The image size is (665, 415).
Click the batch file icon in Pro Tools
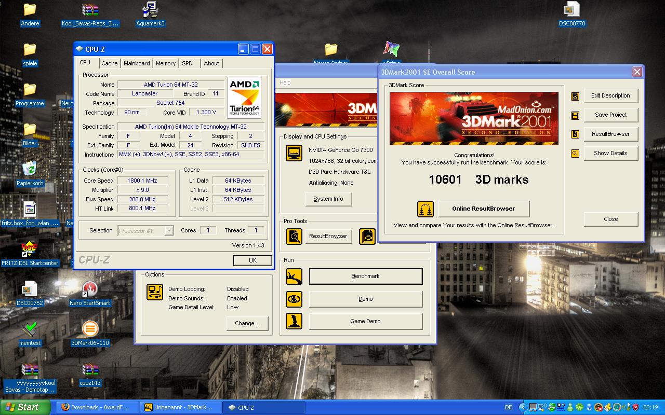pos(367,237)
